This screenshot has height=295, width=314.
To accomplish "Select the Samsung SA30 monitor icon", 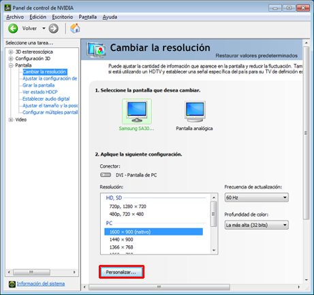I will (137, 112).
